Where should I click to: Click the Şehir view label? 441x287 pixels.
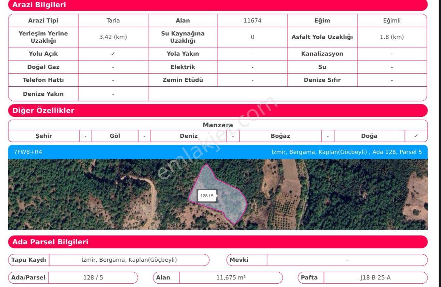pos(44,136)
